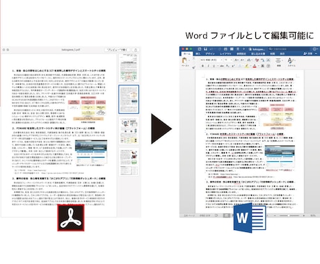Image resolution: width=320 pixels, height=264 pixels.
Task: Click the feedback smiley icon in Word title bar
Action: coord(315,49)
